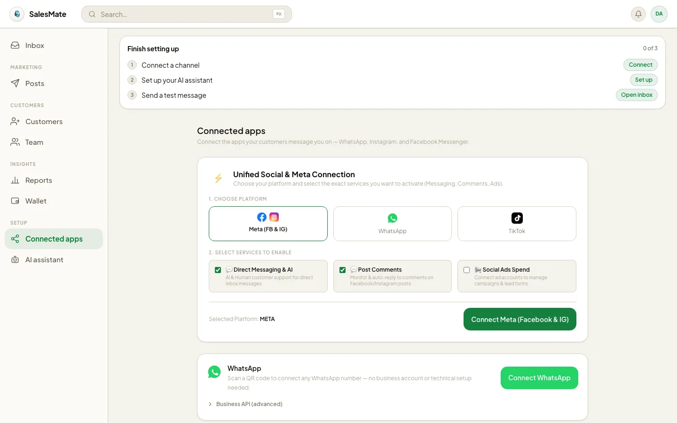This screenshot has height=423, width=677.
Task: Select the WhatsApp platform card
Action: point(393,224)
